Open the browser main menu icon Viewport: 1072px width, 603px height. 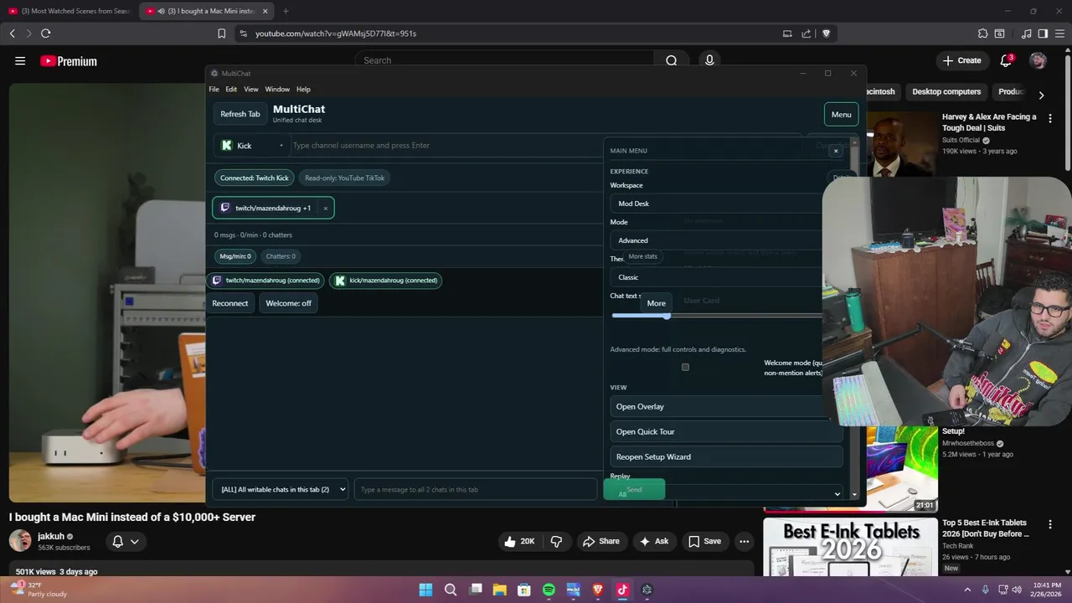(x=1059, y=33)
